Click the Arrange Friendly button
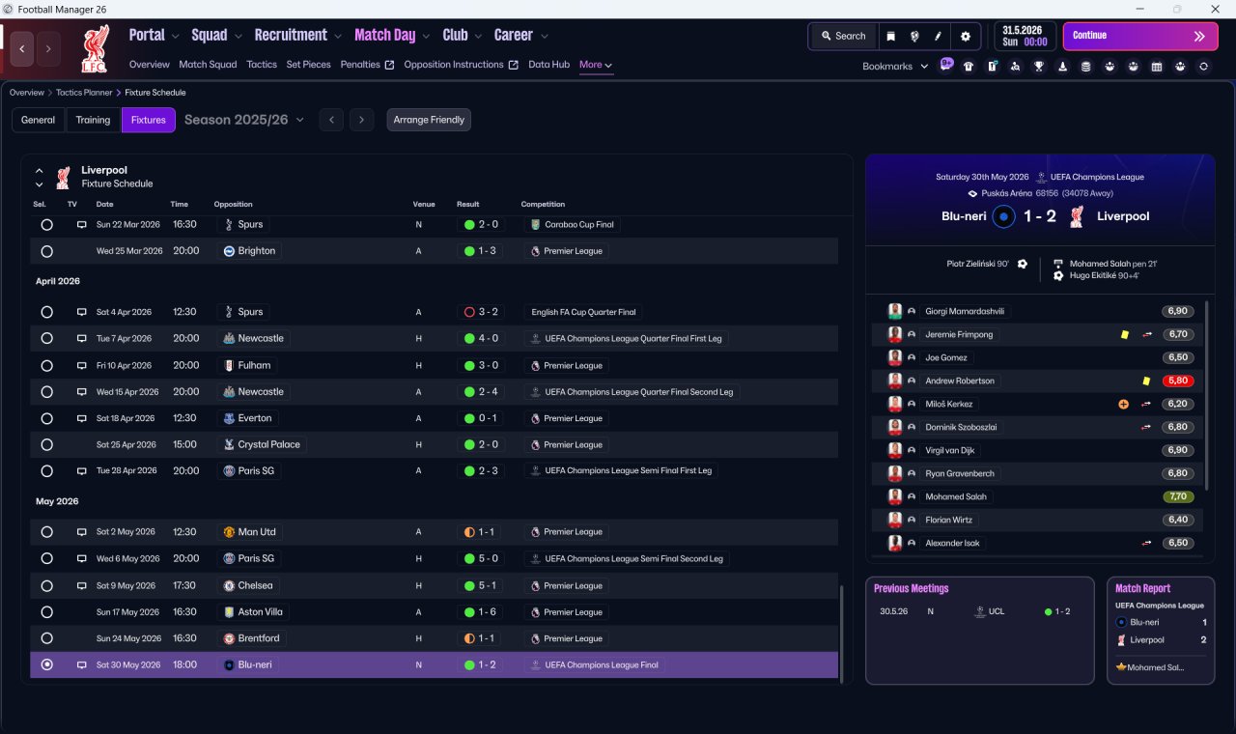The height and width of the screenshot is (734, 1236). pyautogui.click(x=429, y=120)
